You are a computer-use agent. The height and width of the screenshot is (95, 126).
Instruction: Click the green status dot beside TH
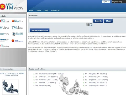(83, 83)
